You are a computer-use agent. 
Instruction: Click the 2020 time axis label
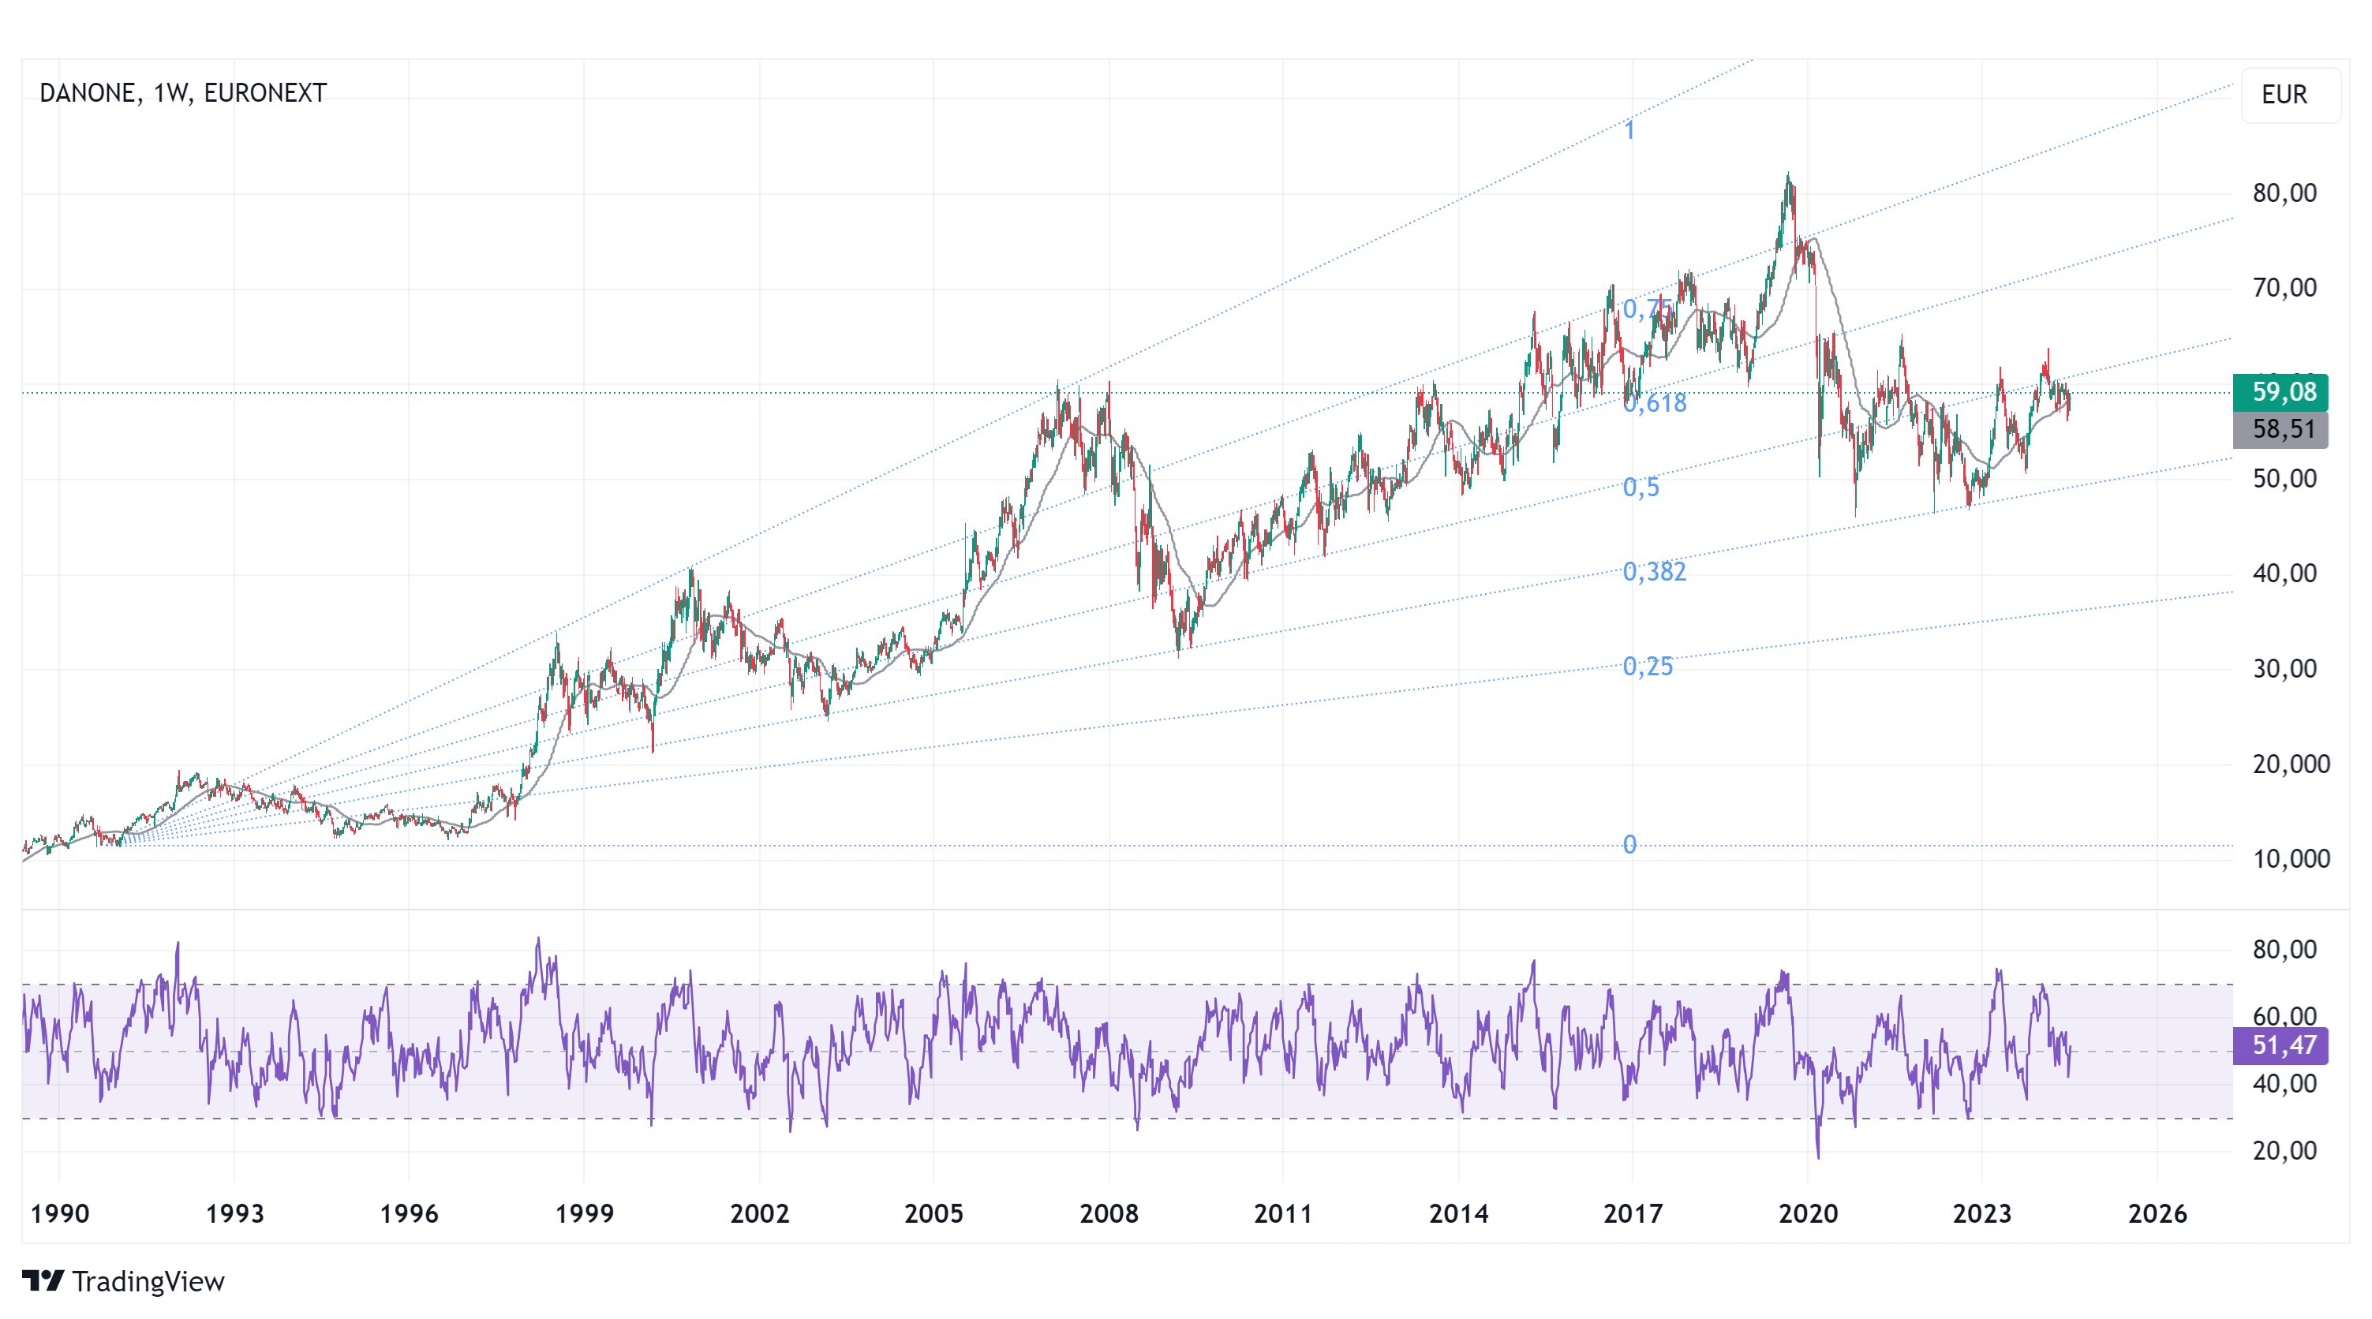(x=1808, y=1214)
